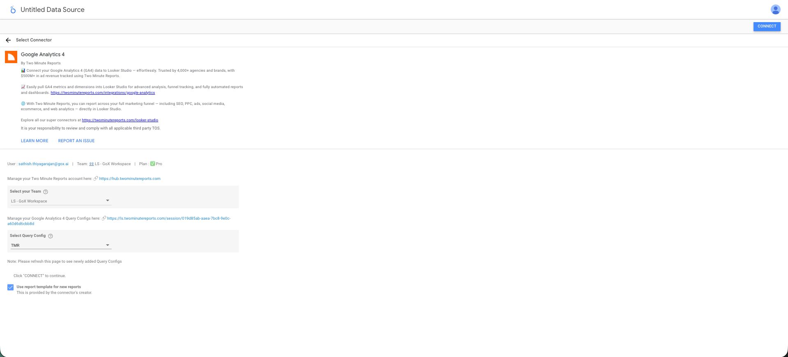Screen dimensions: 788x357
Task: Rename the Untitled Data Source title
Action: pos(53,9)
